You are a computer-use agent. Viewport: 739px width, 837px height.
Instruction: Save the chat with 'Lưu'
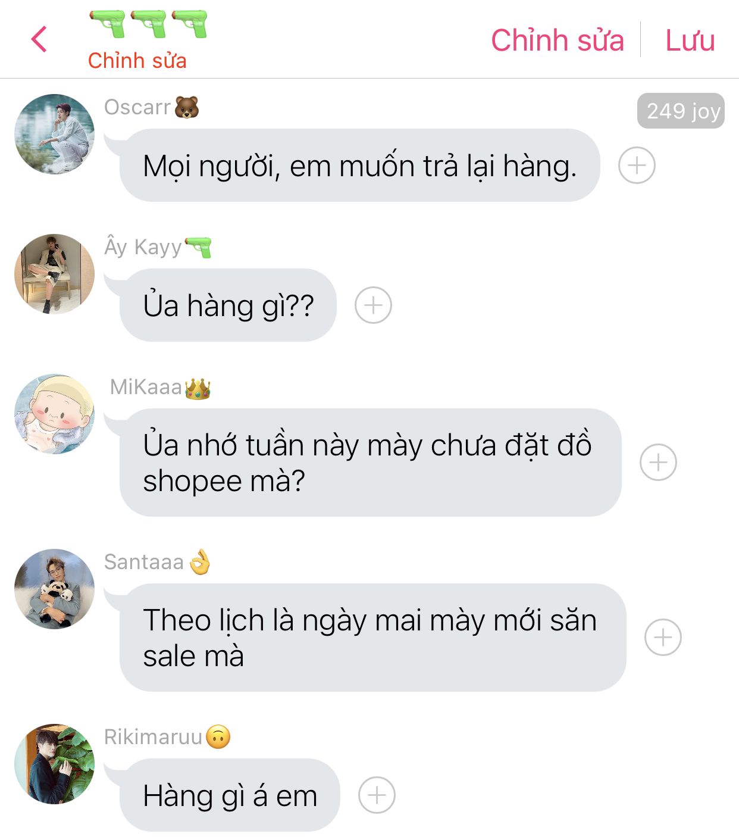690,40
